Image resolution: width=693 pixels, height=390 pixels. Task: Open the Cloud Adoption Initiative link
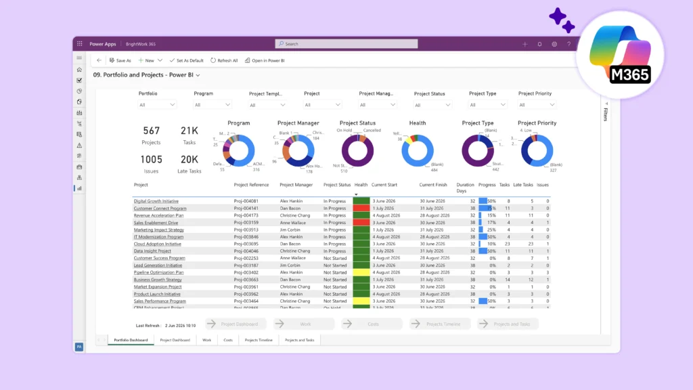157,244
